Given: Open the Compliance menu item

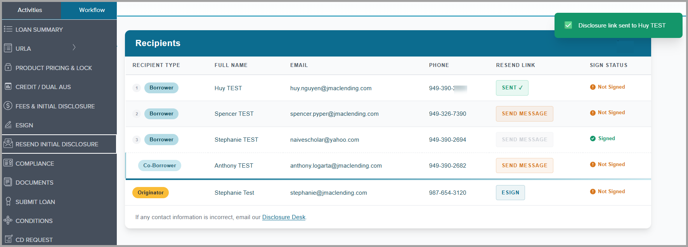Looking at the screenshot, I should click(35, 163).
